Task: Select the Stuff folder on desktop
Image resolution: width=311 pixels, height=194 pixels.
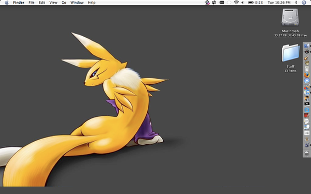Action: click(290, 53)
